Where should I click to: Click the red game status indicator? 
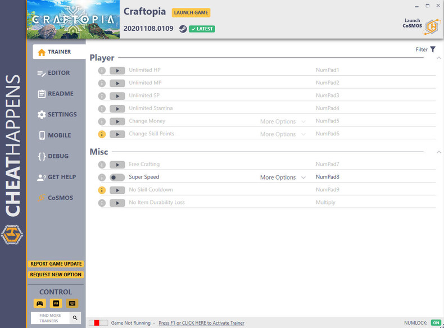(97, 323)
